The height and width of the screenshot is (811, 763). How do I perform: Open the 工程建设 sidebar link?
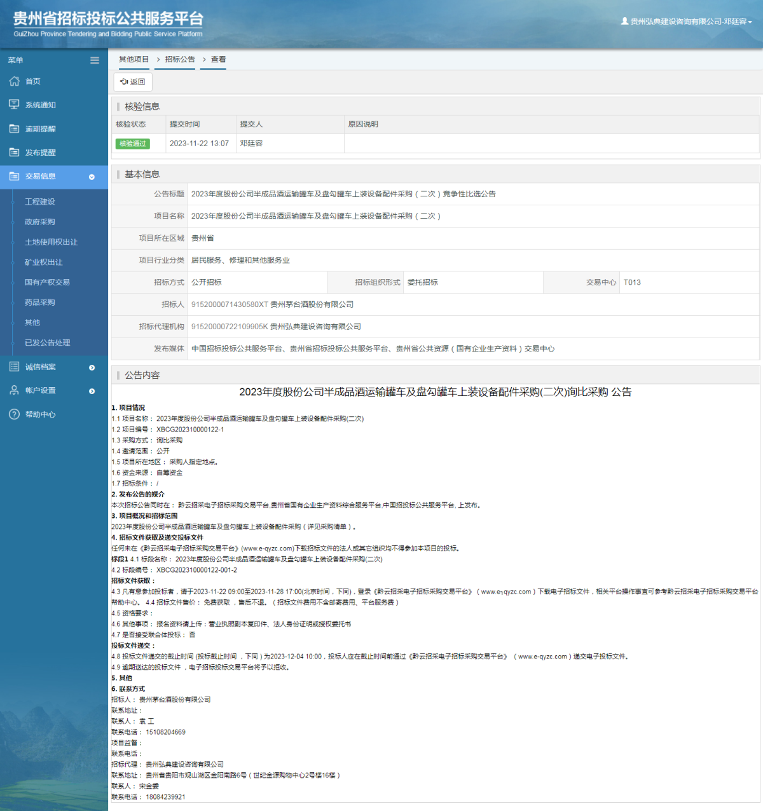click(41, 201)
